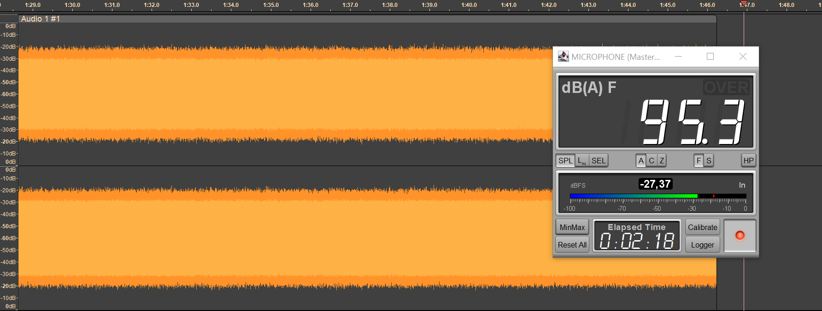Minimize the MICROPHONE meter window

point(678,57)
